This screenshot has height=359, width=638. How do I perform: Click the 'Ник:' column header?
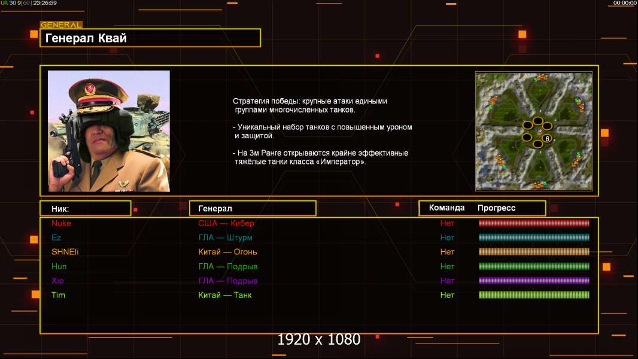60,209
